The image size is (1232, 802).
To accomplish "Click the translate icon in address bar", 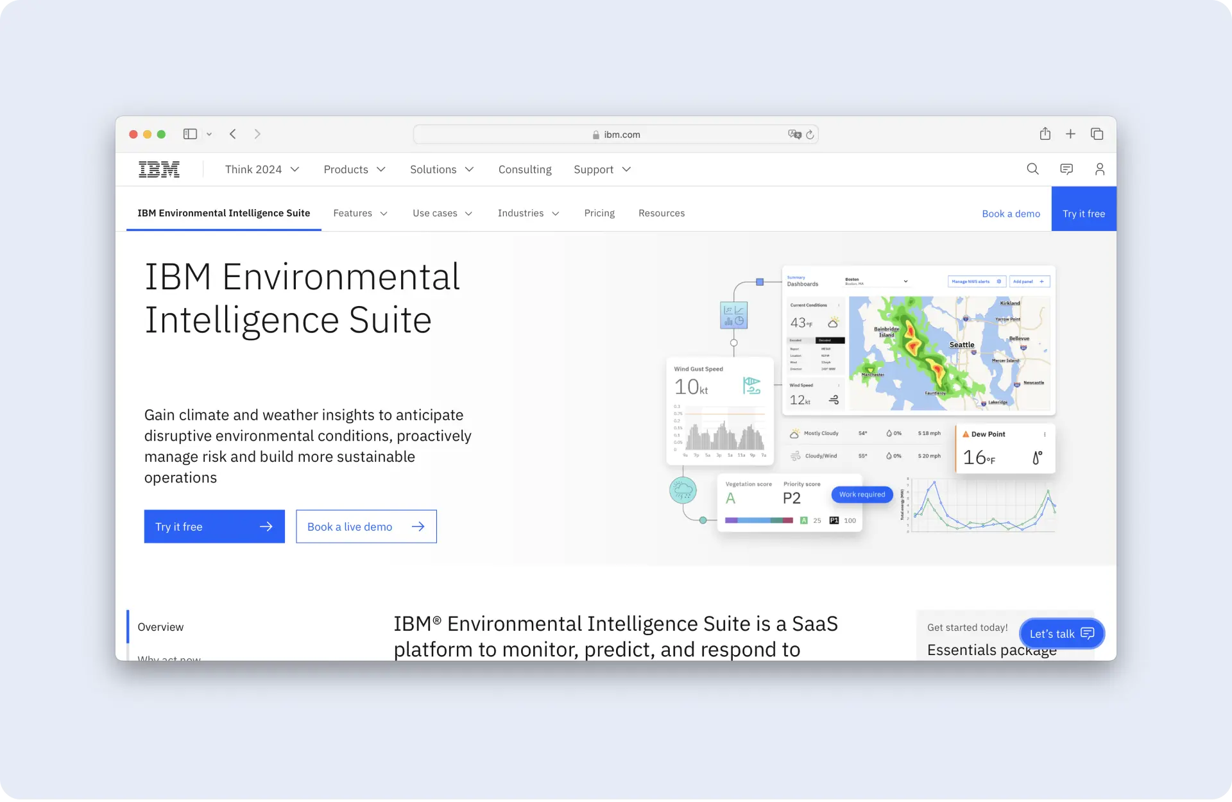I will point(794,134).
